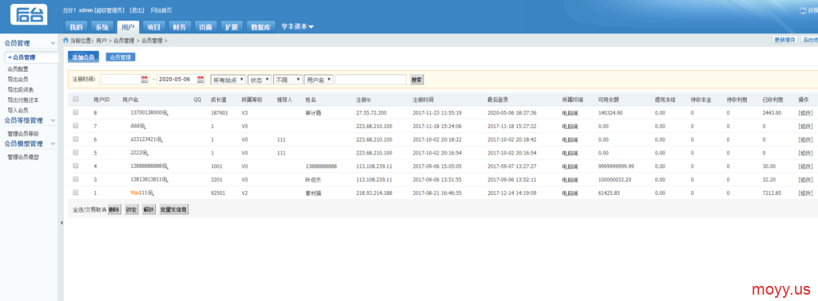Click the 退出 logout link
Image resolution: width=818 pixels, height=301 pixels.
point(137,10)
